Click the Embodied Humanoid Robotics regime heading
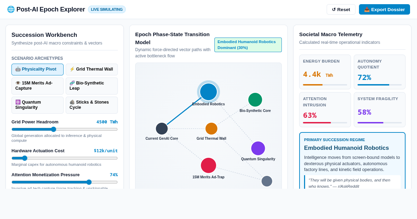417x219 pixels. [x=346, y=148]
